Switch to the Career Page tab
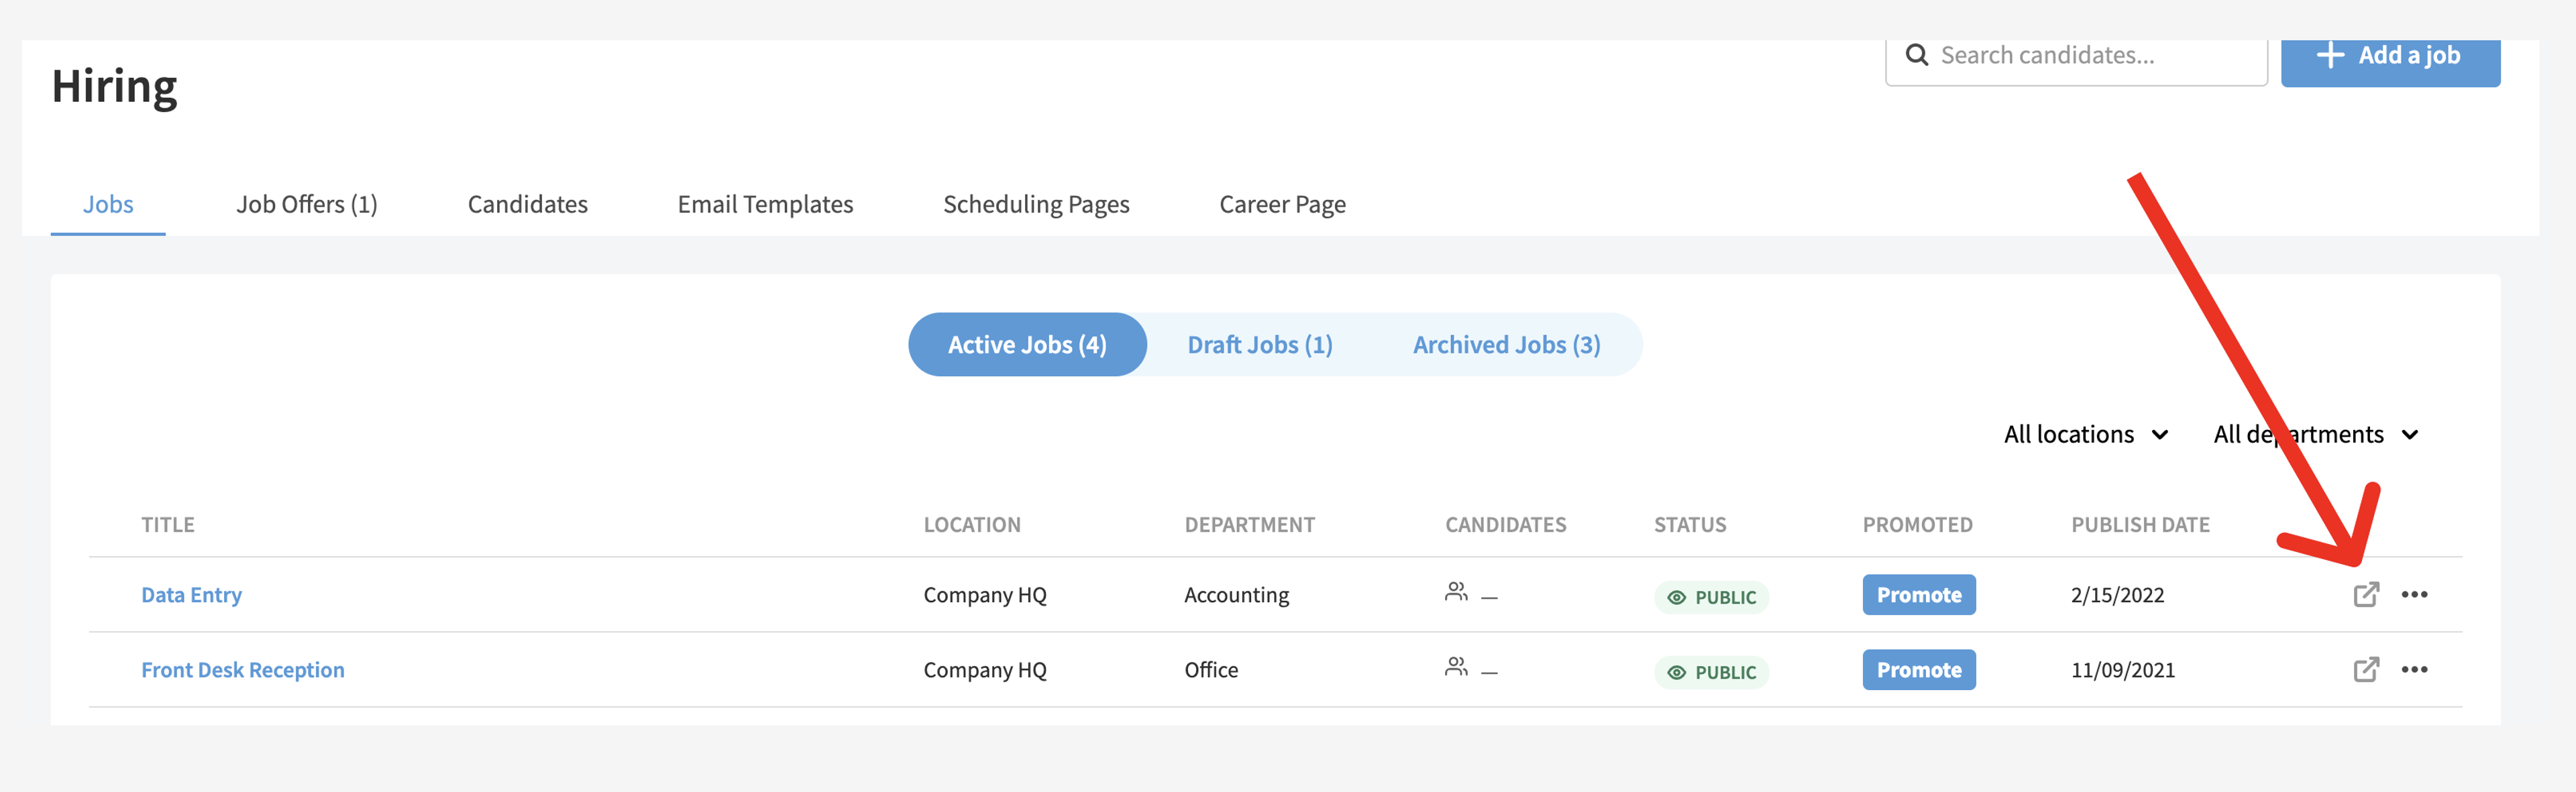 point(1282,204)
